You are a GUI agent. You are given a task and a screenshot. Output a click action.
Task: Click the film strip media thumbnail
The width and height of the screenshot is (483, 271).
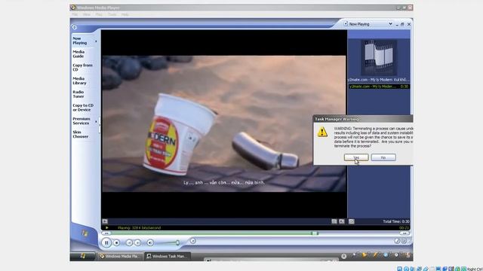[x=379, y=57]
